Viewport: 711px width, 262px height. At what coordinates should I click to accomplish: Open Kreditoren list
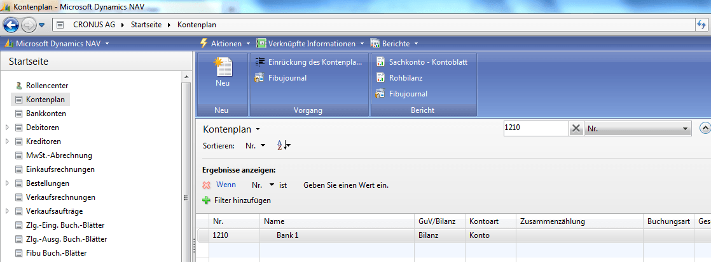point(43,141)
